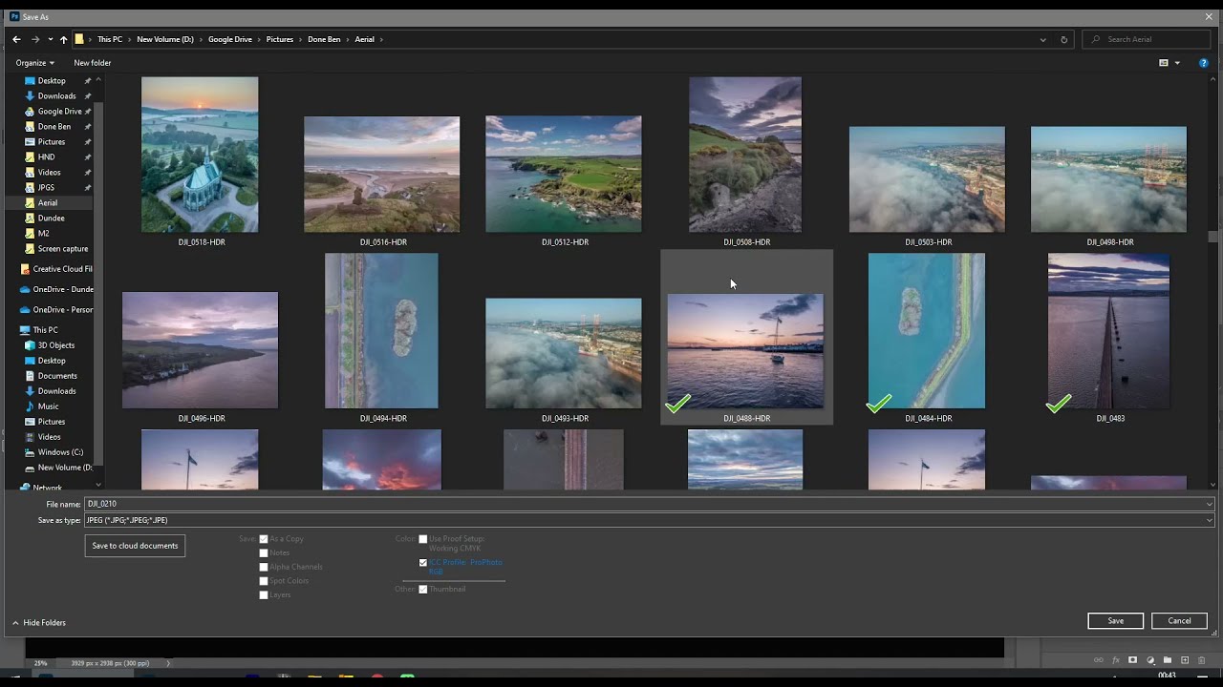Image resolution: width=1223 pixels, height=687 pixels.
Task: Select the DJI_0512-HDR coastline thumbnail
Action: (x=564, y=174)
